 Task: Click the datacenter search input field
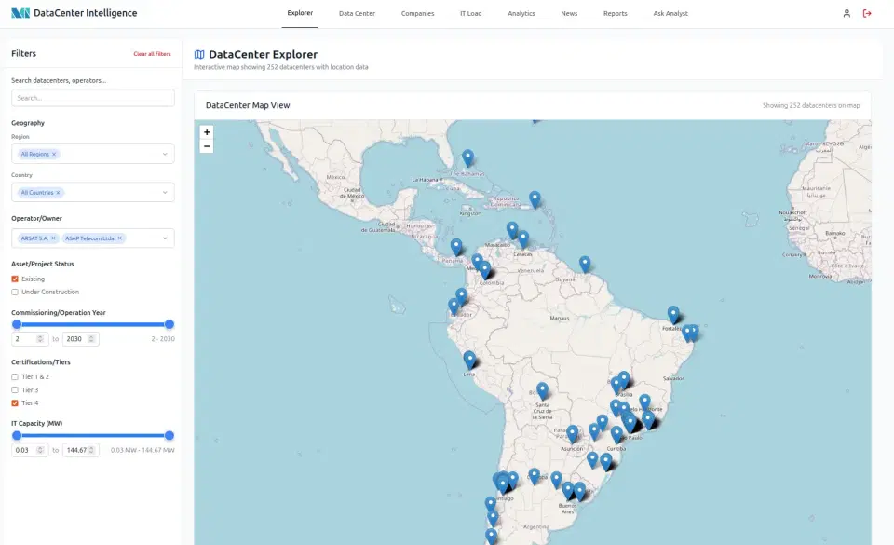pos(92,97)
